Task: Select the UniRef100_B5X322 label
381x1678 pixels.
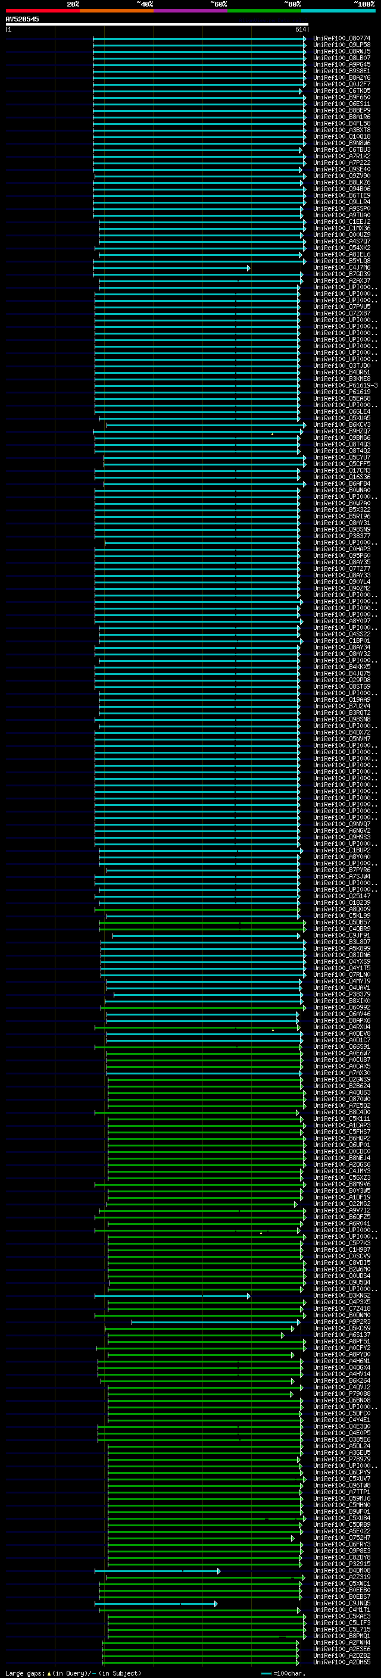Action: coord(342,510)
